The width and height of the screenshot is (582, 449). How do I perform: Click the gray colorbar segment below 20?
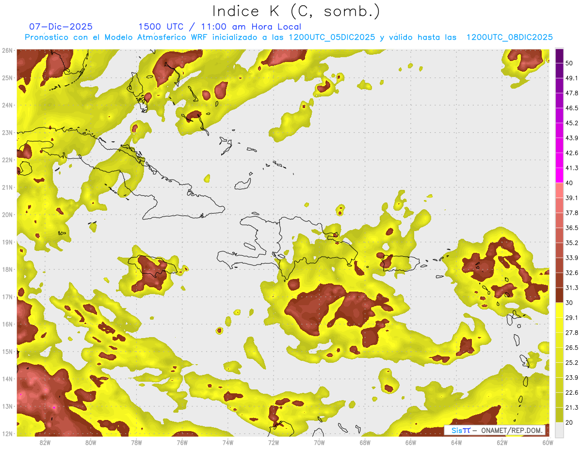point(559,429)
